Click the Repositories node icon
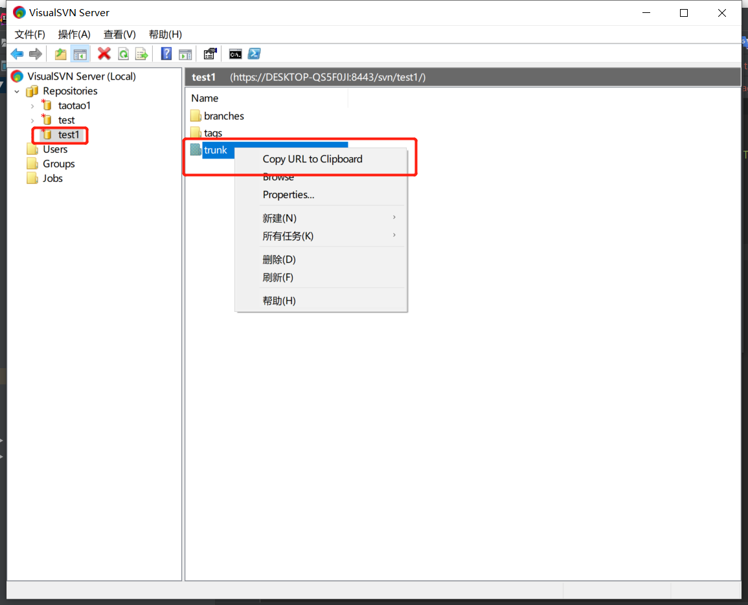The height and width of the screenshot is (605, 748). point(32,91)
